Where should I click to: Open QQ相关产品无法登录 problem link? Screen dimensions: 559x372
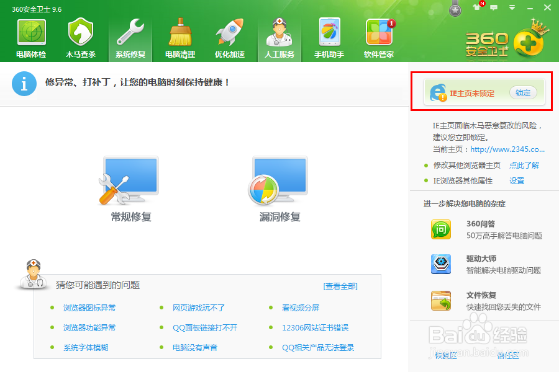(318, 348)
